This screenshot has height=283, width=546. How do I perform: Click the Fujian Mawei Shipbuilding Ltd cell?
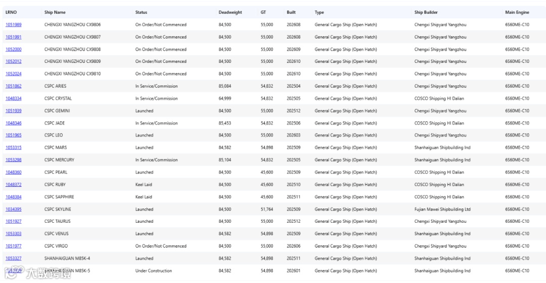(x=442, y=209)
